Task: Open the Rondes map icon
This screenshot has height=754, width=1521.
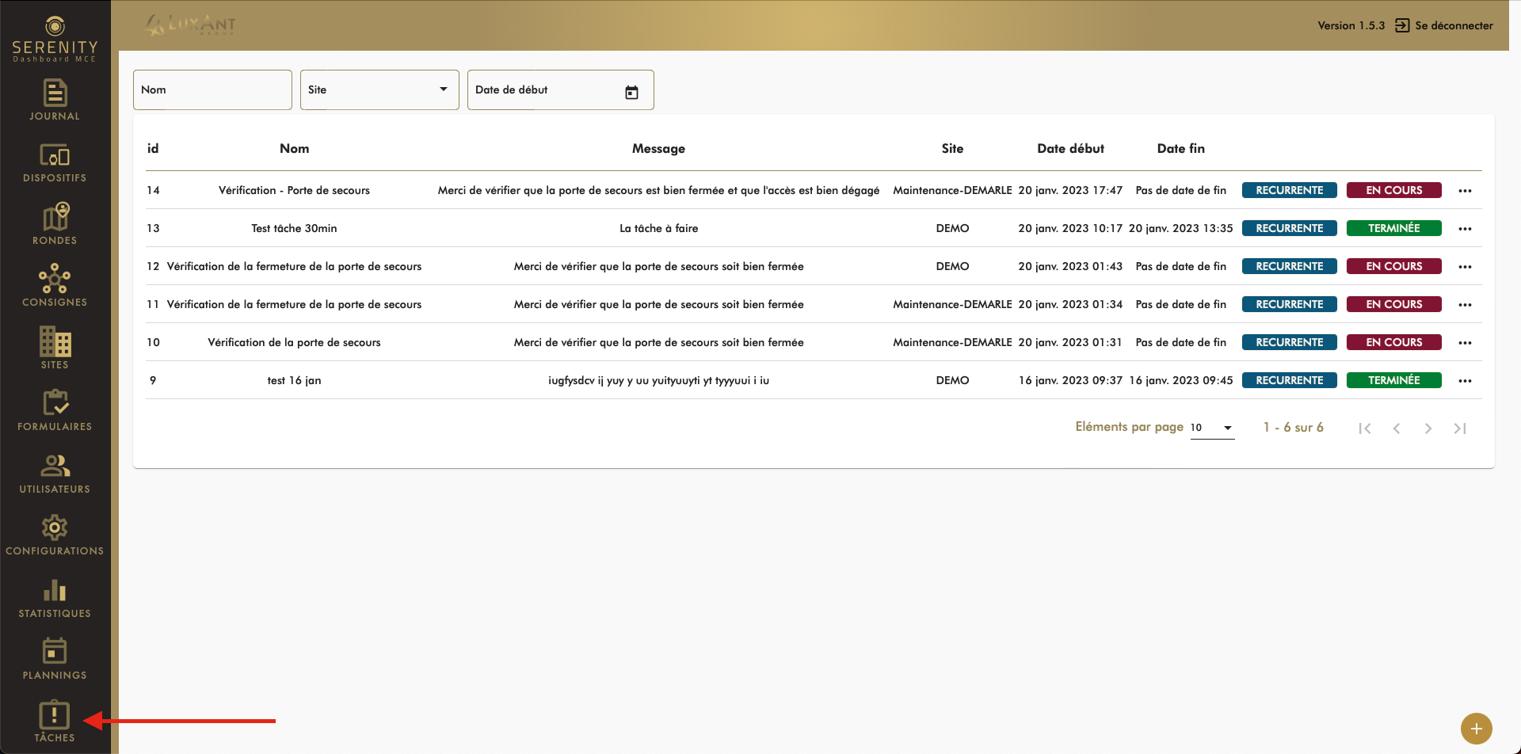Action: (55, 224)
